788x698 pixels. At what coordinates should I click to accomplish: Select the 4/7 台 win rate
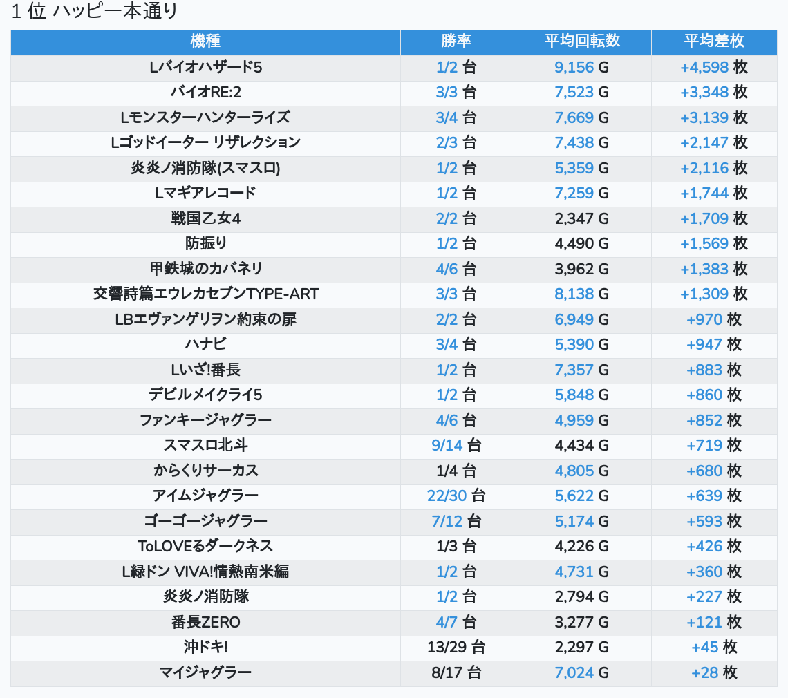click(456, 622)
